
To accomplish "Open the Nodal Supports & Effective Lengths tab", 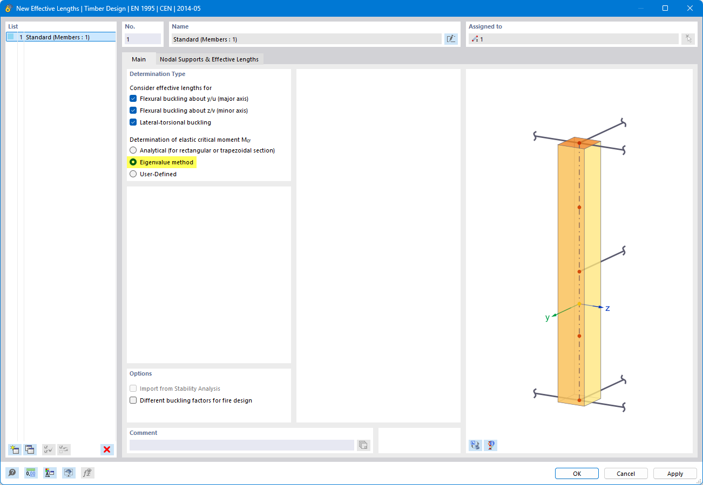I will 209,59.
